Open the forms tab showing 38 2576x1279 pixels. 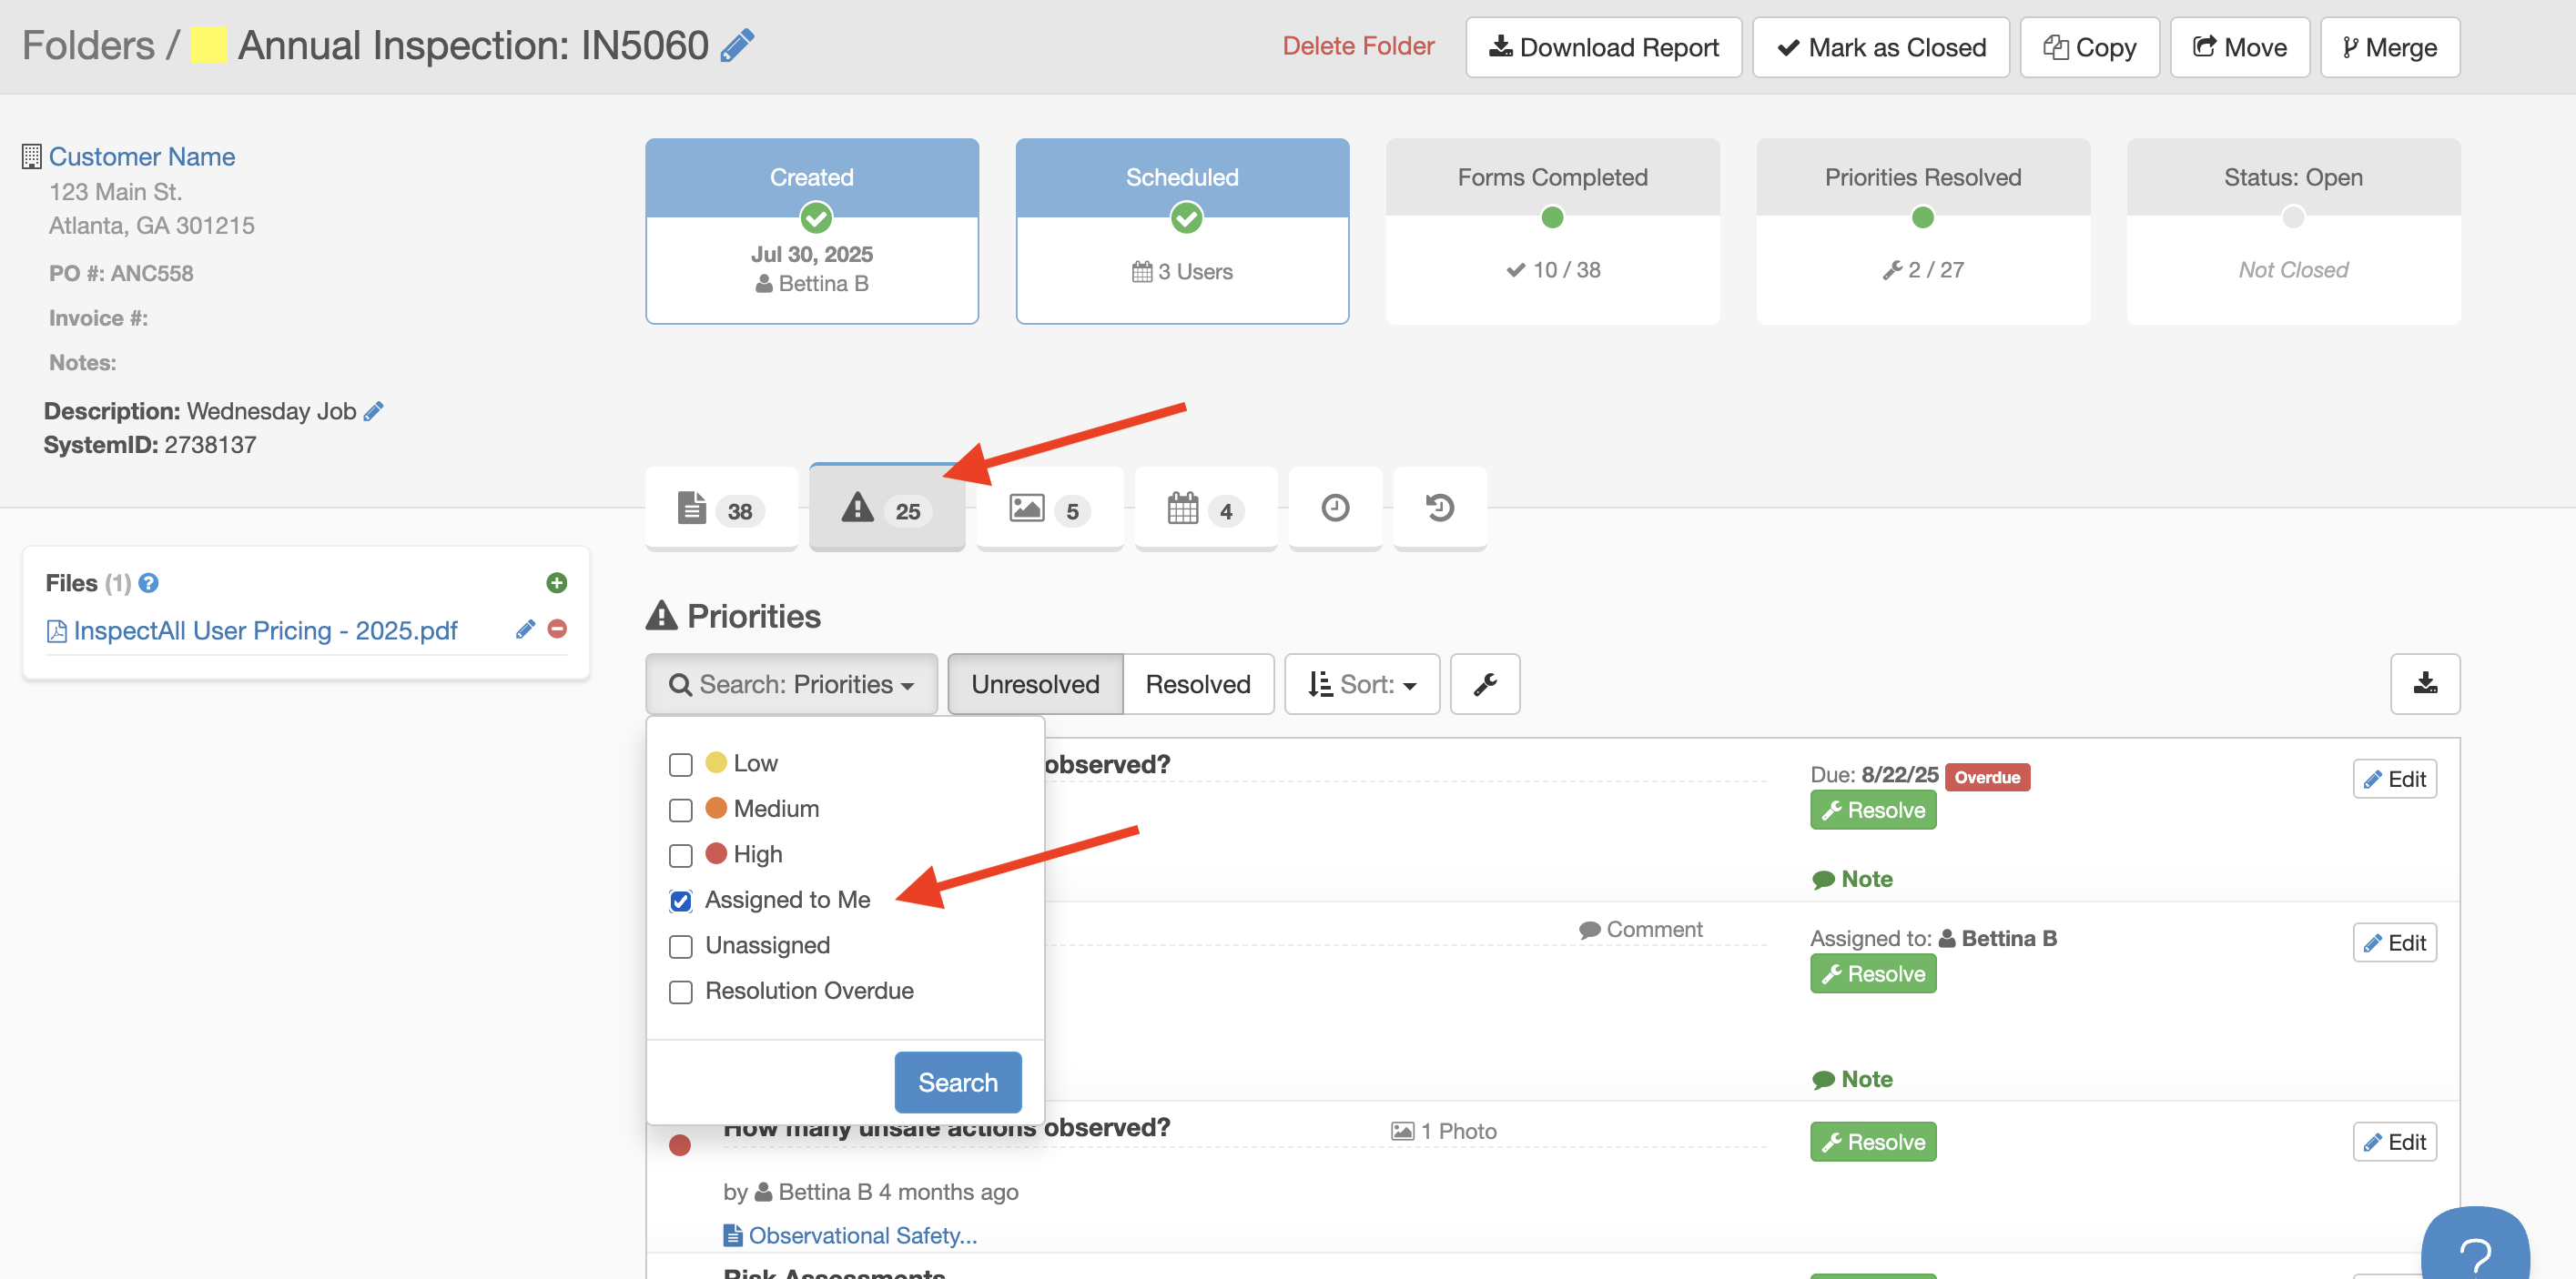tap(720, 509)
